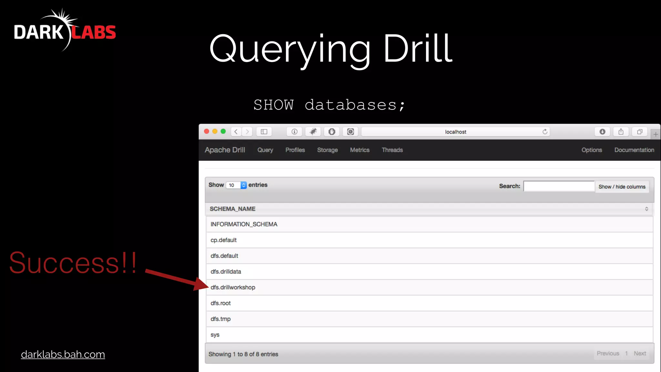661x372 pixels.
Task: Select the INFORMATION_SCHEMA row
Action: 430,224
